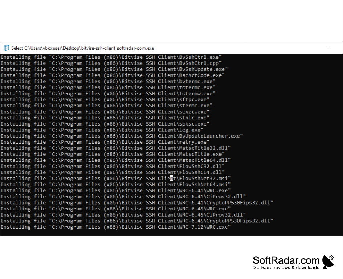Select the BvSshCtrl.cpp install line
Image resolution: width=343 pixels, height=279 pixels.
pyautogui.click(x=111, y=63)
